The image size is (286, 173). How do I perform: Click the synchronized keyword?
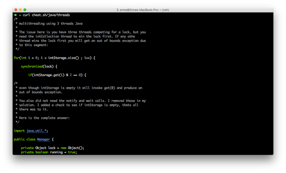pos(32,66)
